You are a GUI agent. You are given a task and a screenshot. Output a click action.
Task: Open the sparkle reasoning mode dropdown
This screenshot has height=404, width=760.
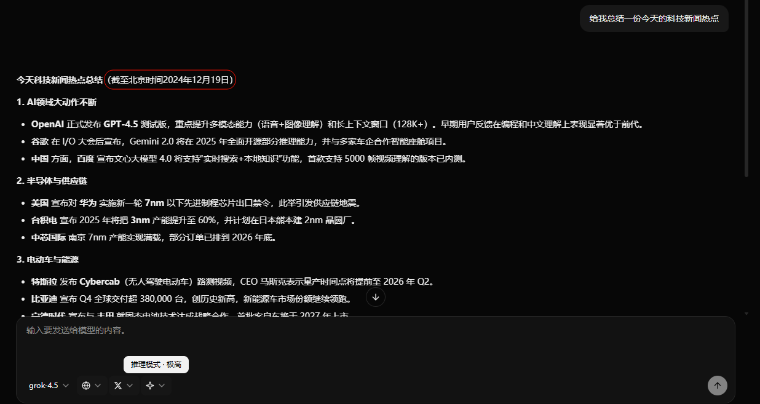coord(156,386)
